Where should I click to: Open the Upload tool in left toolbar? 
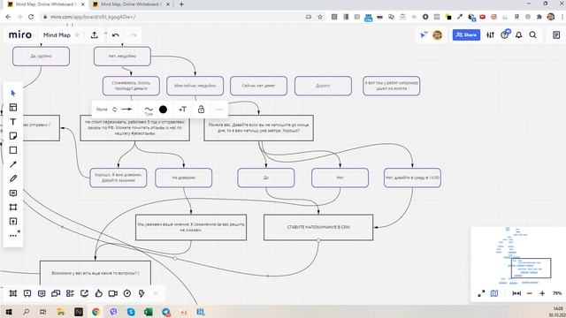tap(13, 222)
